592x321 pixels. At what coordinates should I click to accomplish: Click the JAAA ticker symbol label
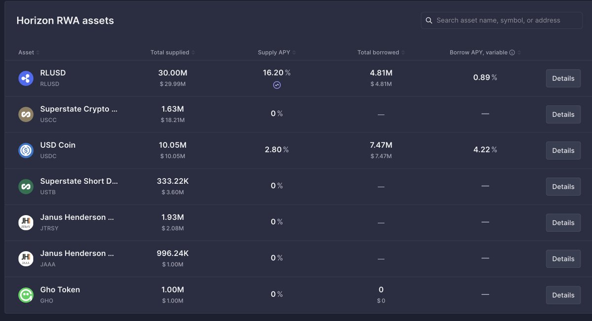pyautogui.click(x=48, y=264)
